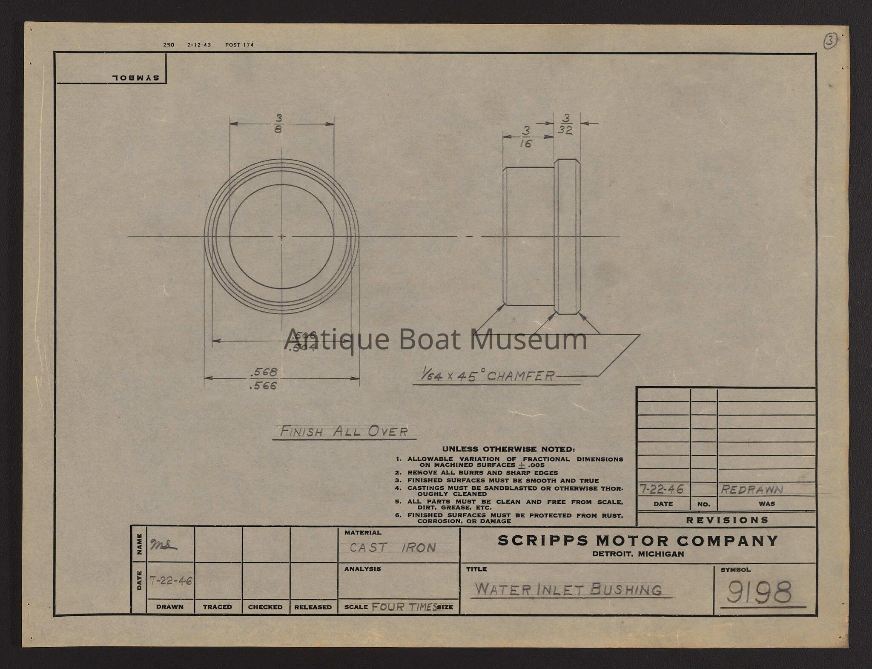Click the symbol number 9198
This screenshot has width=872, height=669.
coord(759,592)
